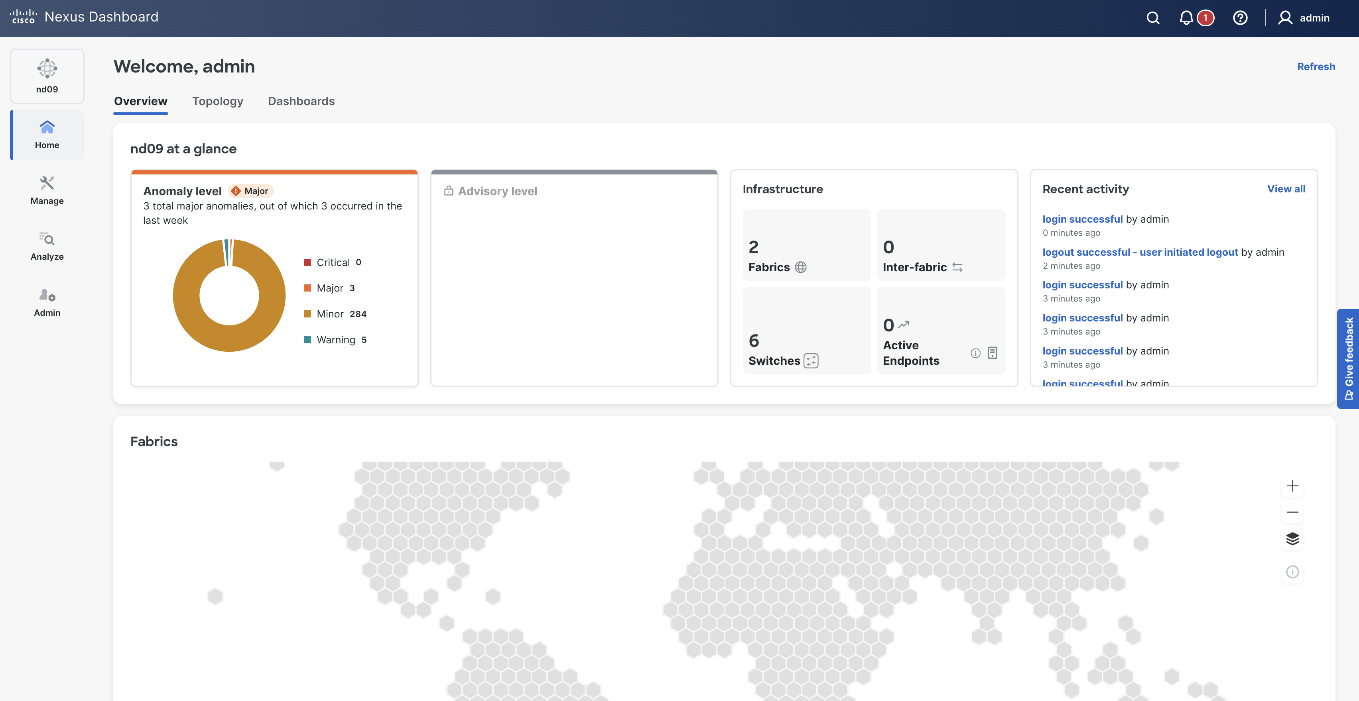Click the map zoom in plus button
This screenshot has width=1359, height=701.
tap(1292, 486)
